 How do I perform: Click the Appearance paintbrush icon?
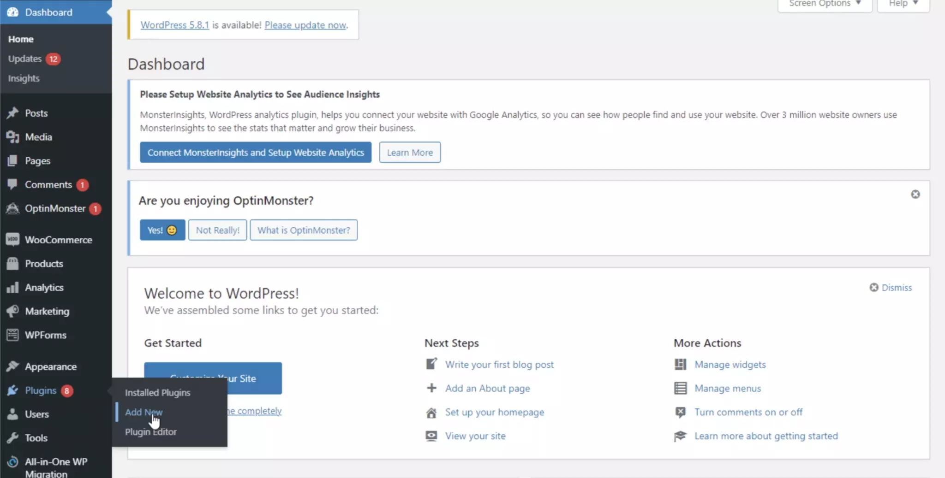[13, 366]
